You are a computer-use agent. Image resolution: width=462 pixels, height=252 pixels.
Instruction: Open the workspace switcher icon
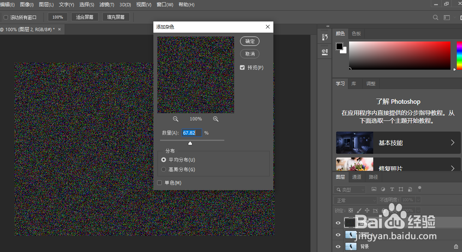click(447, 17)
